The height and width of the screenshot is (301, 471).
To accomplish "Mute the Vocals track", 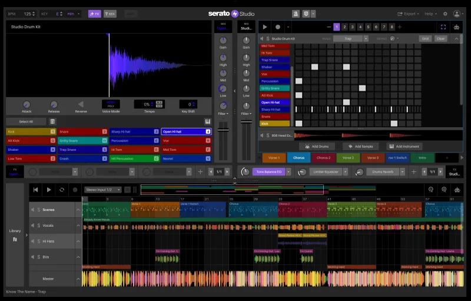I will 32,226.
